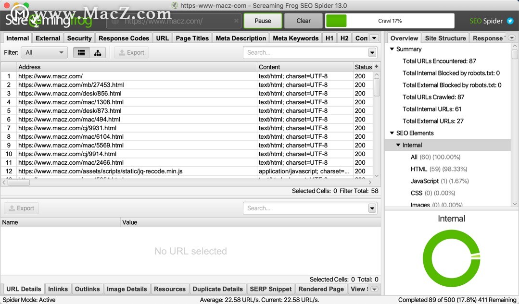Click the Status column header
Image resolution: width=519 pixels, height=304 pixels.
coord(363,67)
